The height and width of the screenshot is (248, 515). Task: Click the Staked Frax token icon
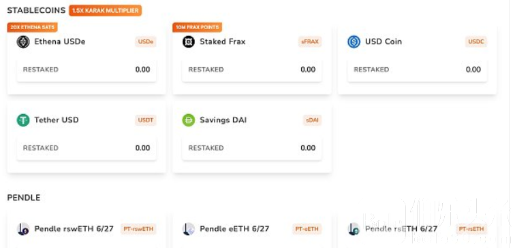tap(189, 42)
